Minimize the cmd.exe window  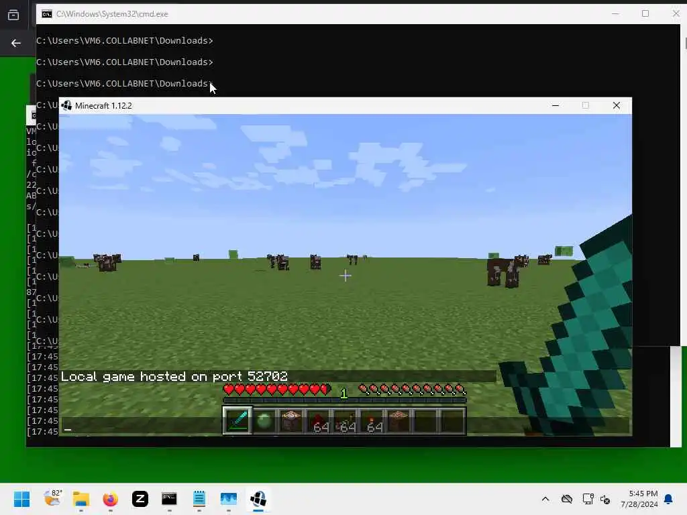click(x=615, y=13)
